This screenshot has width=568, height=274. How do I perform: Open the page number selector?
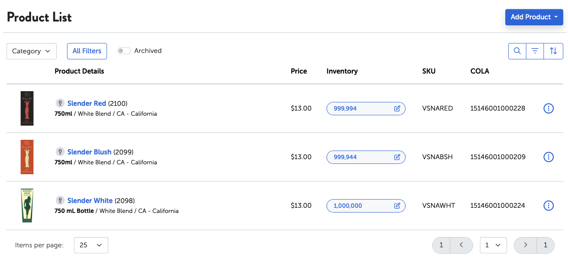coord(493,245)
